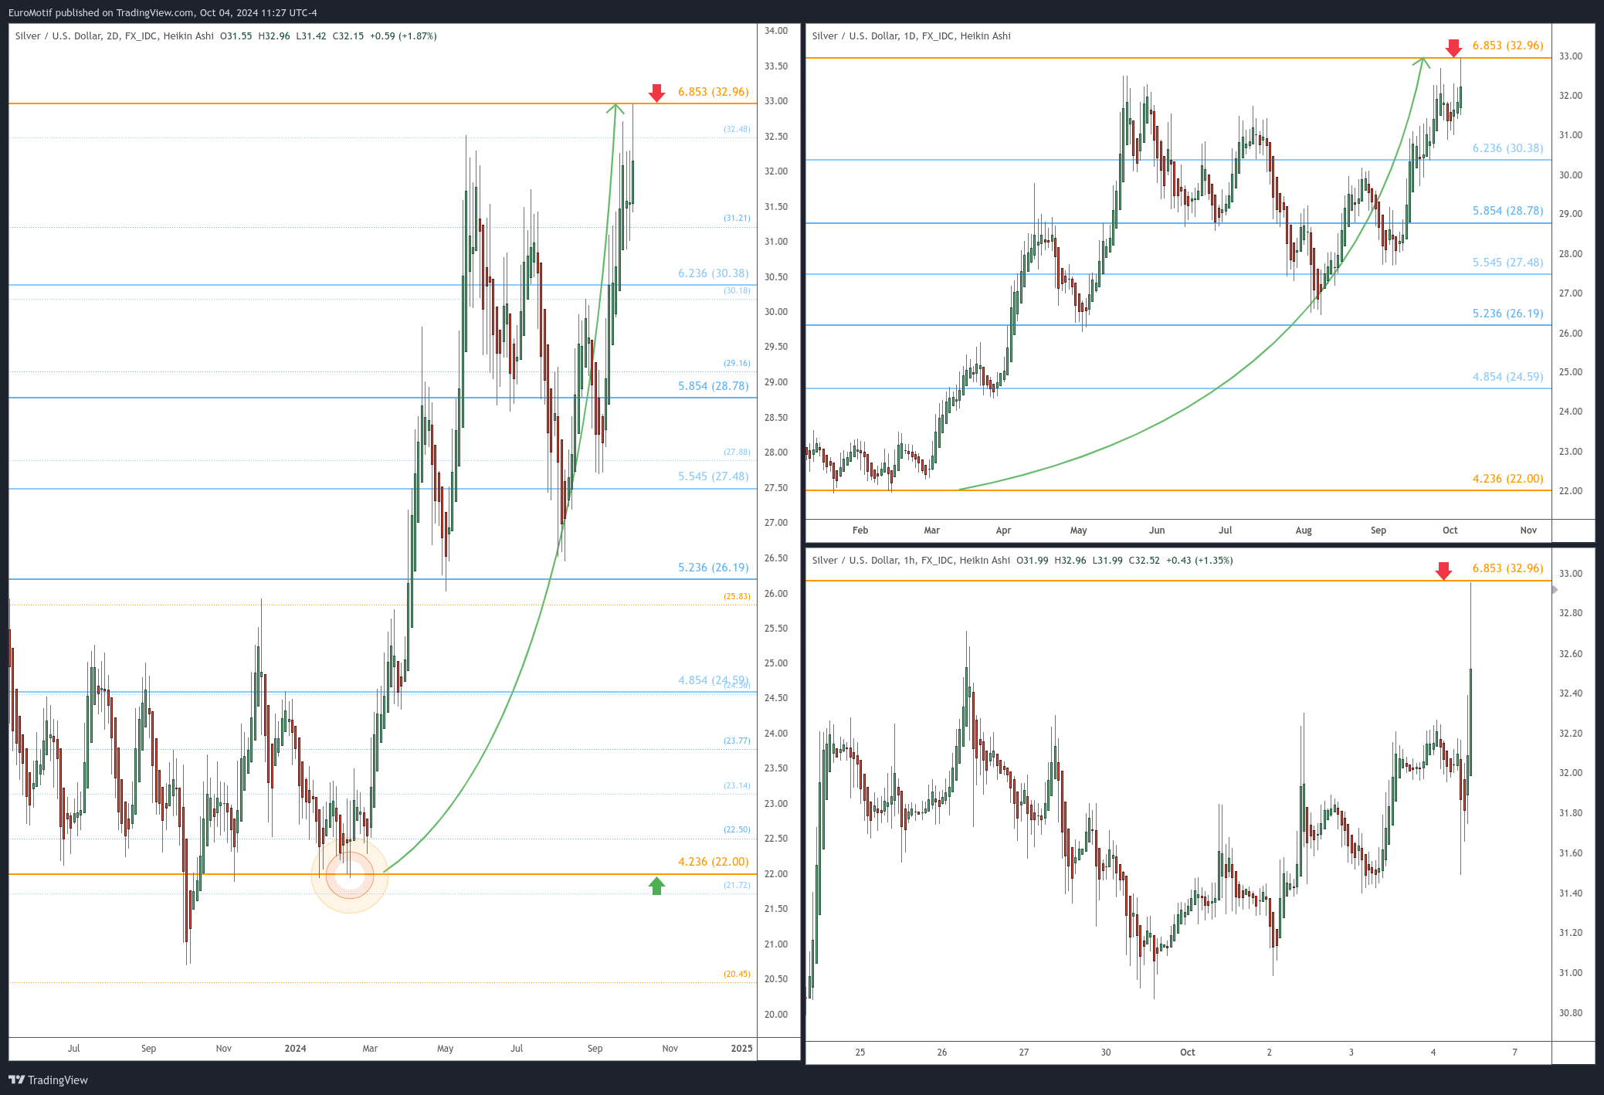Click the '32.80' price on the 1h price axis
The image size is (1604, 1095).
tap(1571, 613)
